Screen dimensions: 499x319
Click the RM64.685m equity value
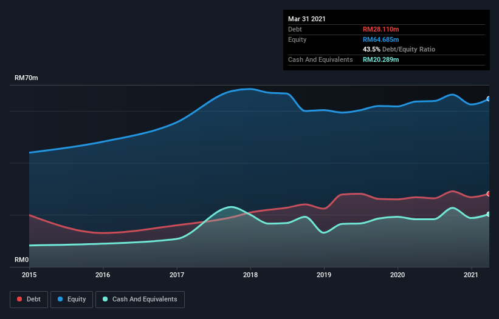381,39
